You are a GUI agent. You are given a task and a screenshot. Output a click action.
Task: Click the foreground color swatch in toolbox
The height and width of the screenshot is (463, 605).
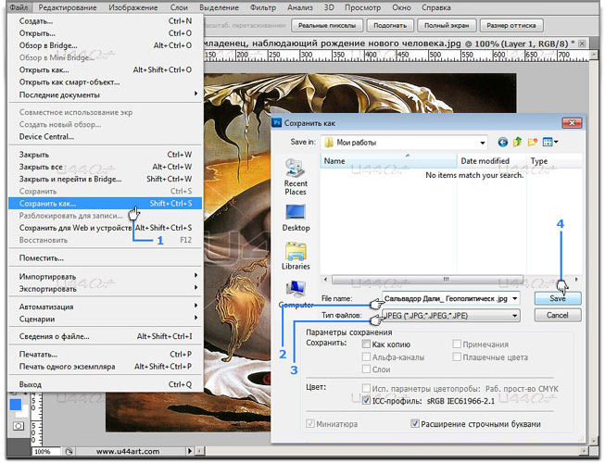[16, 405]
